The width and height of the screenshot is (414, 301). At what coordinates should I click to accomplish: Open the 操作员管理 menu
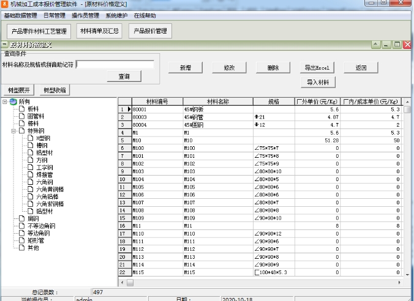click(x=85, y=15)
